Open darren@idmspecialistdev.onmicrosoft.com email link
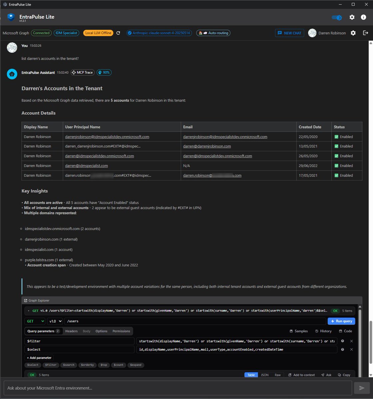The width and height of the screenshot is (373, 399). point(217,156)
